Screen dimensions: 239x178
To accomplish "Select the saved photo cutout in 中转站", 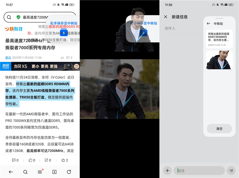I will point(219,60).
